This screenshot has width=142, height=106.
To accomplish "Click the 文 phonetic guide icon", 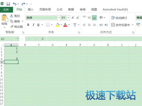I will 75,25.
